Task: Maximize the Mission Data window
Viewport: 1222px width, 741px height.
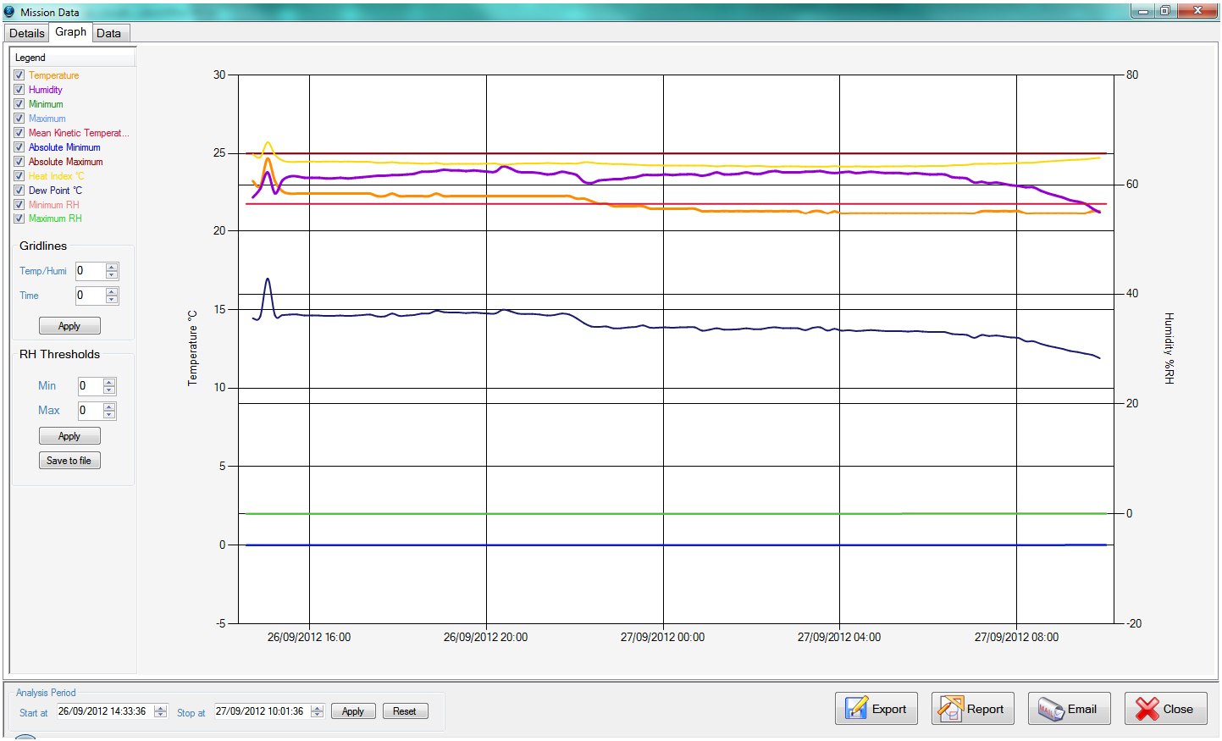Action: coord(1165,11)
